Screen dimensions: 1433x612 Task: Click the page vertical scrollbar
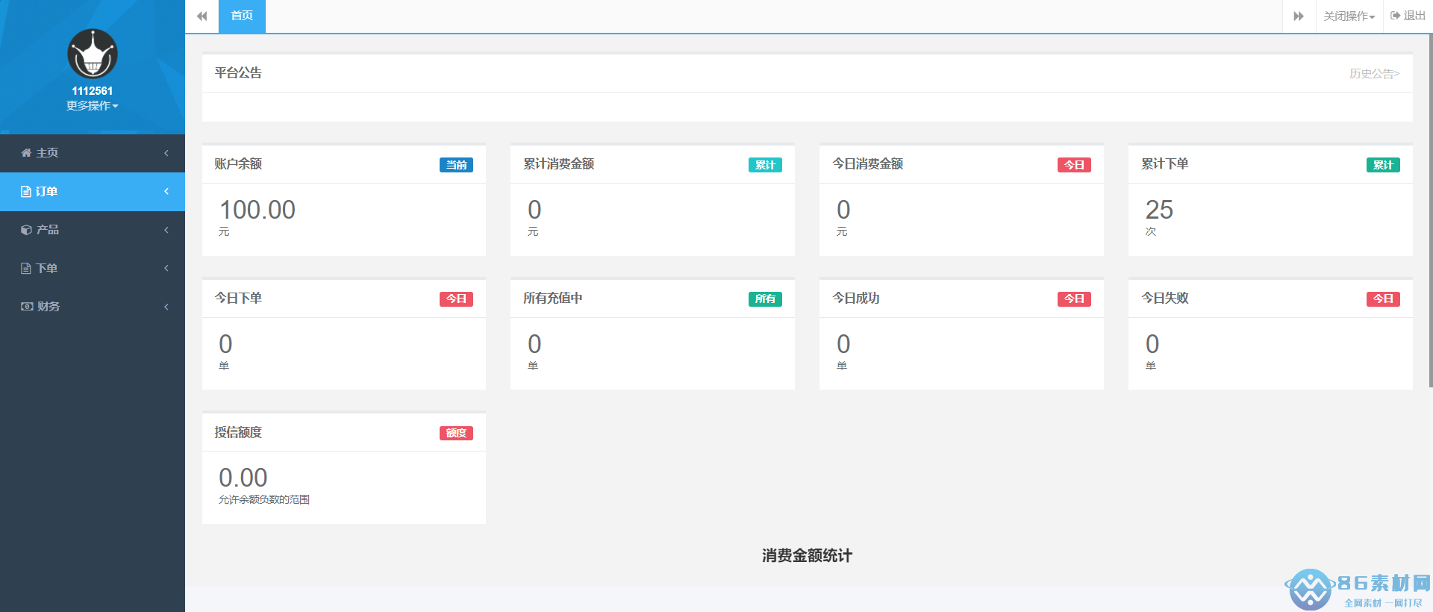[1429, 209]
